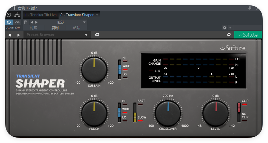Toggle the plugin power bypass button
Image resolution: width=268 pixels, height=143 pixels.
[9, 22]
